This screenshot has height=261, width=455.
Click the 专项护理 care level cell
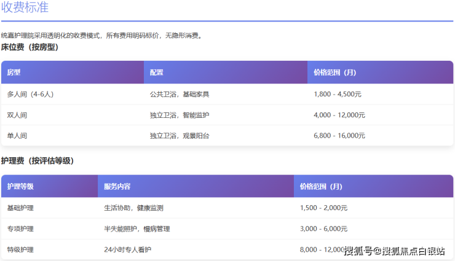pyautogui.click(x=20, y=229)
